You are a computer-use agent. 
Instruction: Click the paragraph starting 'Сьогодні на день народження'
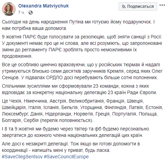pyautogui.click(x=78, y=25)
